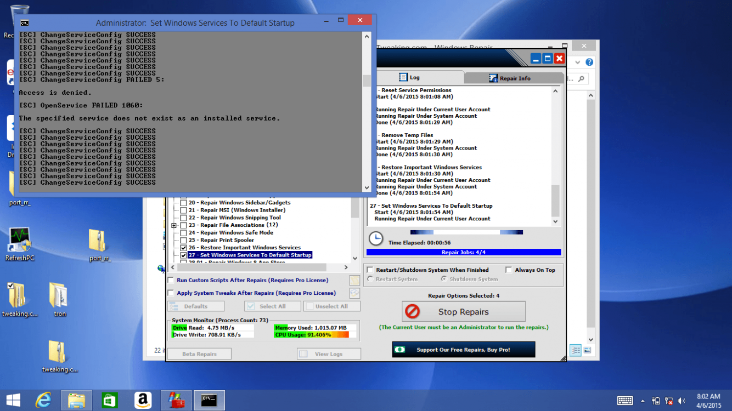Image resolution: width=732 pixels, height=411 pixels.
Task: Uncheck 26 - Restore Important Windows Services
Action: click(x=183, y=248)
